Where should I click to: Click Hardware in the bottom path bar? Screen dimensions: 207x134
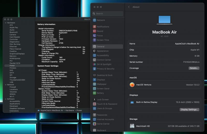[70, 111]
